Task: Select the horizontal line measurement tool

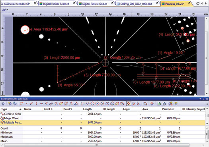Action: pos(41,104)
